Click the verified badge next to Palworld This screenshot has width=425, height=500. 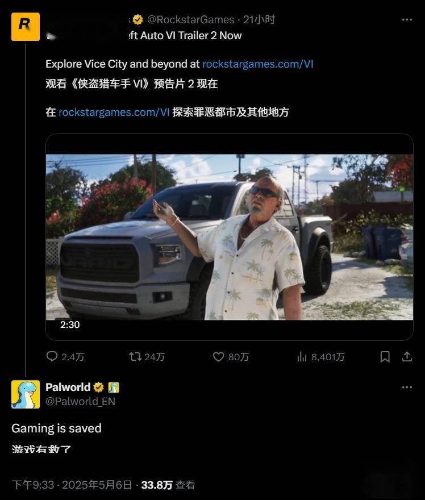[x=98, y=387]
